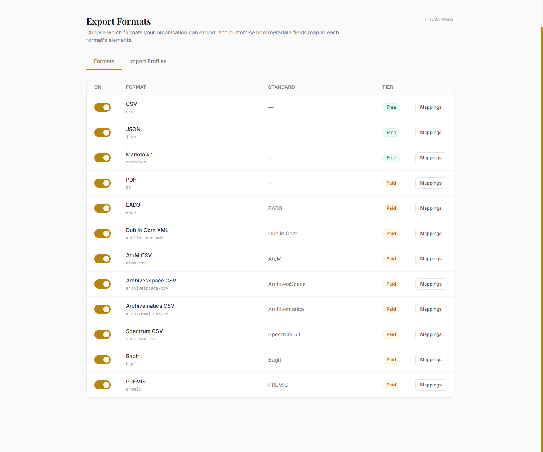Edit Mappings for EAD3
The width and height of the screenshot is (543, 452).
point(431,208)
